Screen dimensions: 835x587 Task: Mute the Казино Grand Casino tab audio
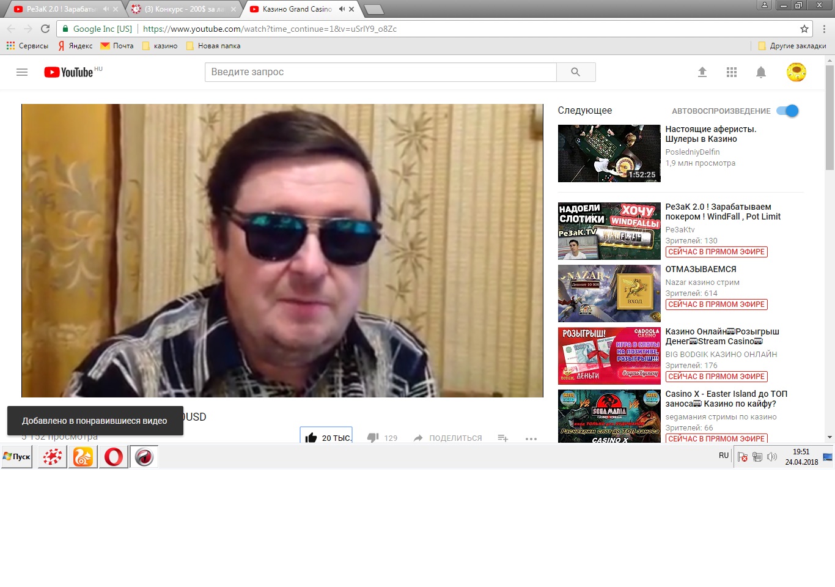click(x=342, y=9)
